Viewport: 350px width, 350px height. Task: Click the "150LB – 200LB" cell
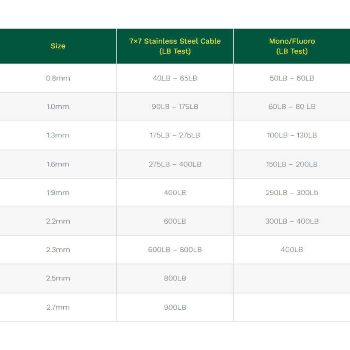pos(292,164)
